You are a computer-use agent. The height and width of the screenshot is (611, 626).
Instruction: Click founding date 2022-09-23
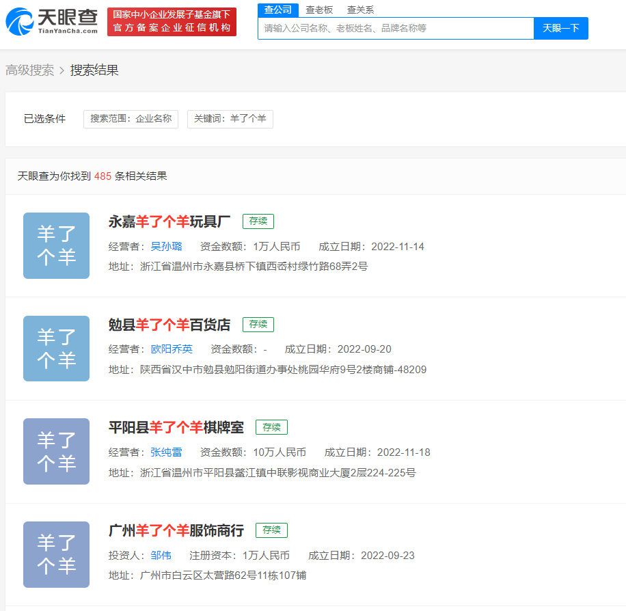click(x=387, y=556)
